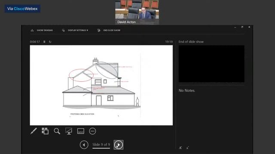Restore down the presenter view window
Image resolution: width=275 pixels, height=154 pixels.
coord(242,27)
